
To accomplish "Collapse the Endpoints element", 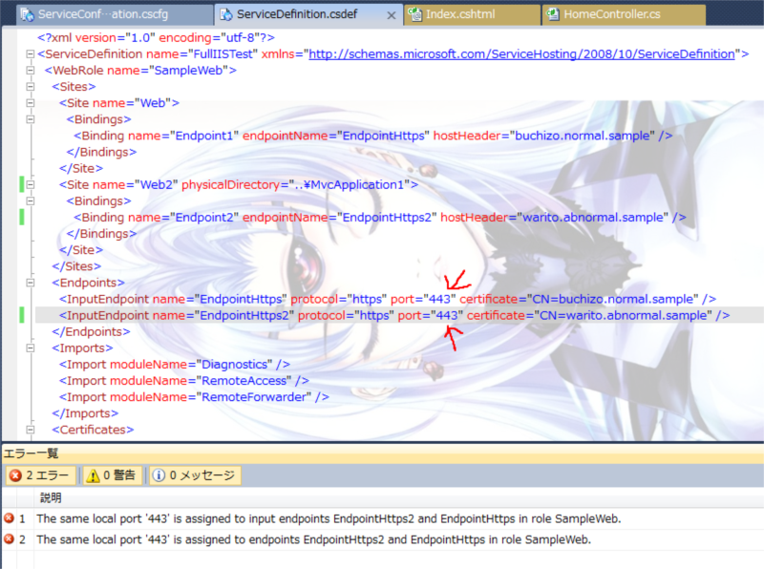I will click(31, 283).
